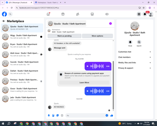157x126 pixels.
Task: Open Wigg - Studio 1 Bath Apartment chat
Action: [22, 37]
